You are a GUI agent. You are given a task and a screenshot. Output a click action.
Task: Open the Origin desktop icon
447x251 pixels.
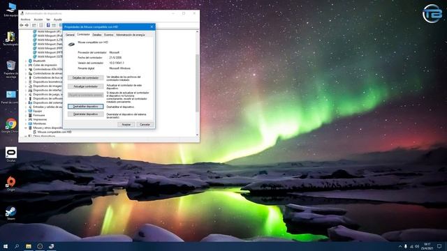[x=11, y=182]
